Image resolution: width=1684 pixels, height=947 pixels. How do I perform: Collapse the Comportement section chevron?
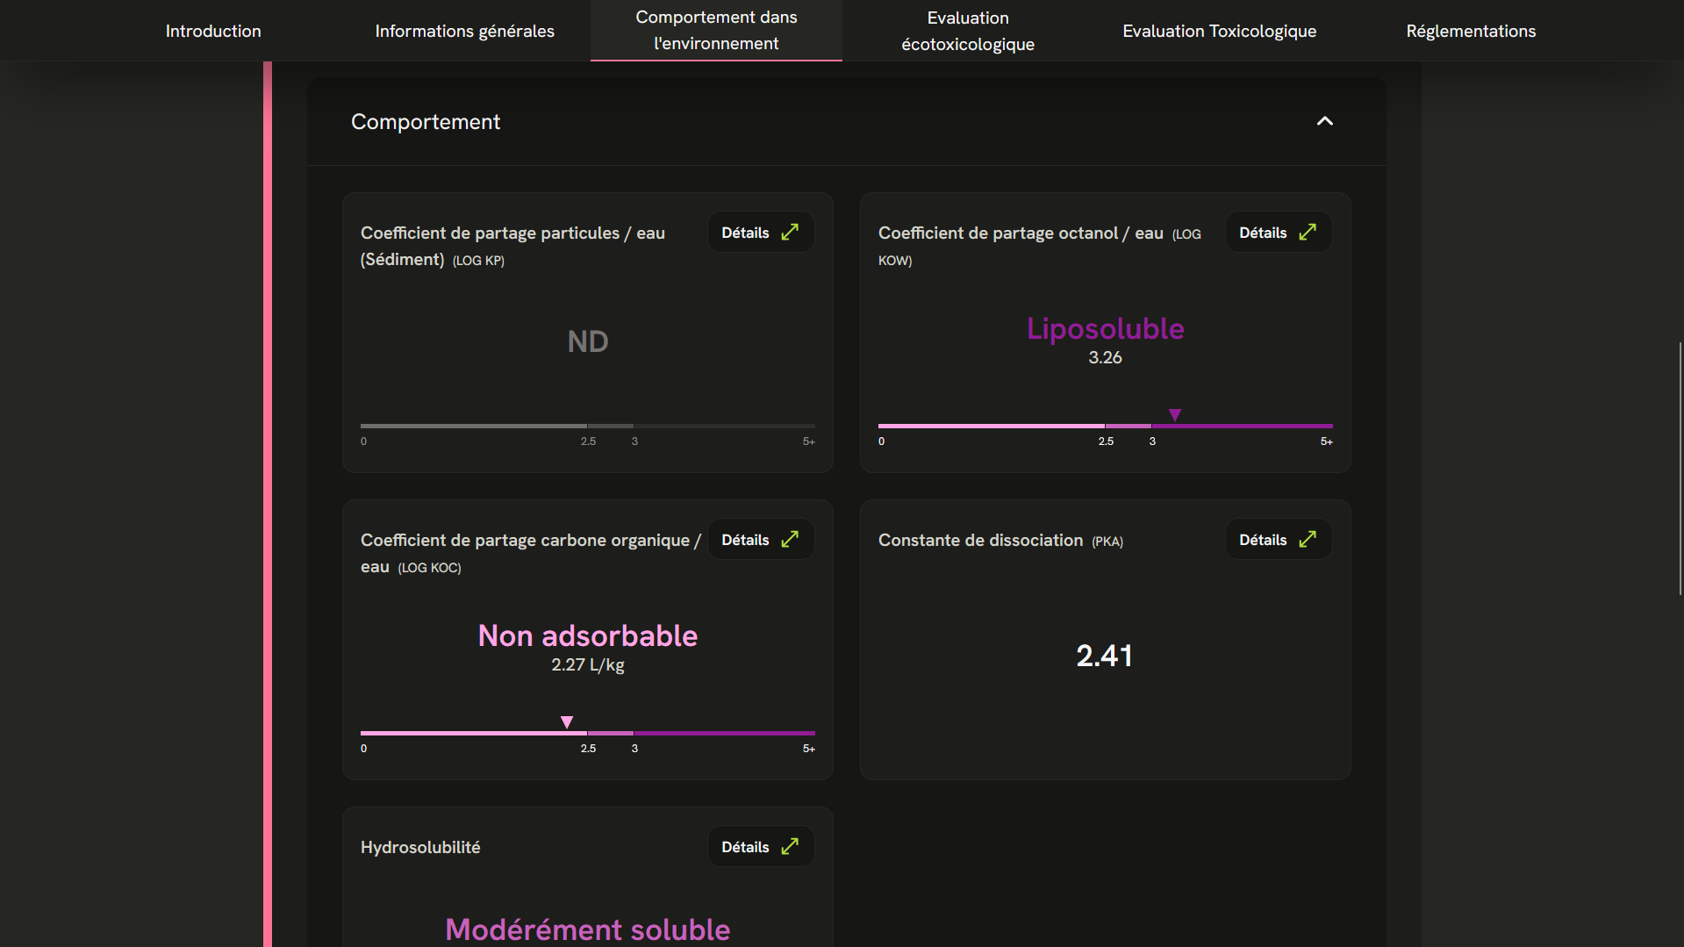point(1324,121)
